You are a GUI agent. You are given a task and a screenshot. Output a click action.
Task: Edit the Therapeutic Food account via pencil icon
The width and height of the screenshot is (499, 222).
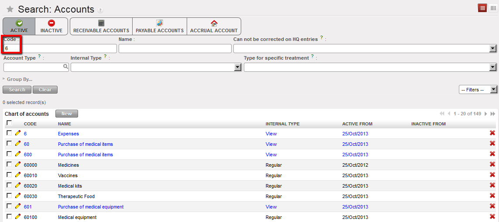tap(18, 196)
